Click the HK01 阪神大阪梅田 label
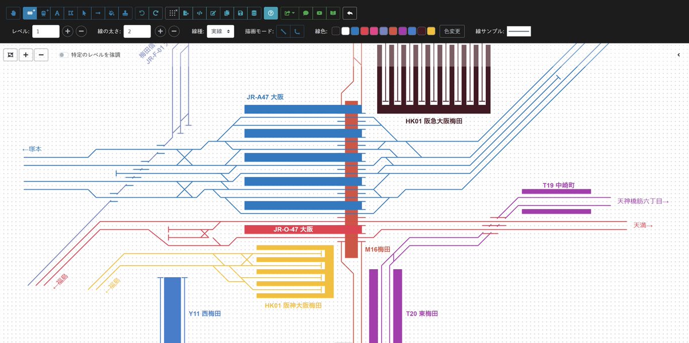The width and height of the screenshot is (689, 343). [293, 306]
